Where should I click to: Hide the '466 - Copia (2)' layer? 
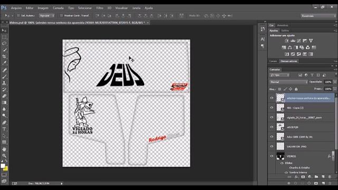click(272, 108)
